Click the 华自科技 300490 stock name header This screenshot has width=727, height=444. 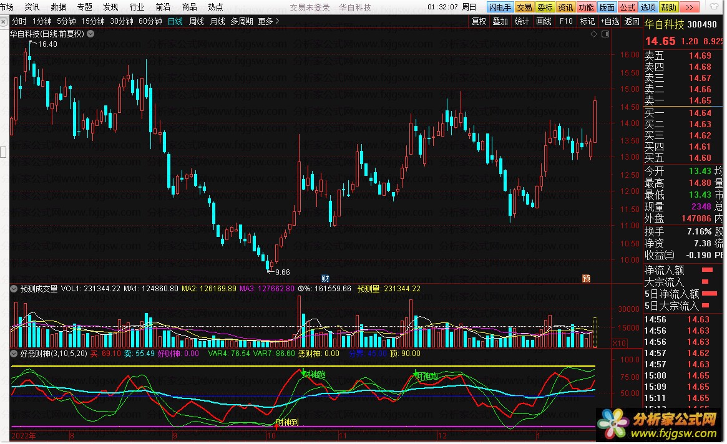[681, 24]
